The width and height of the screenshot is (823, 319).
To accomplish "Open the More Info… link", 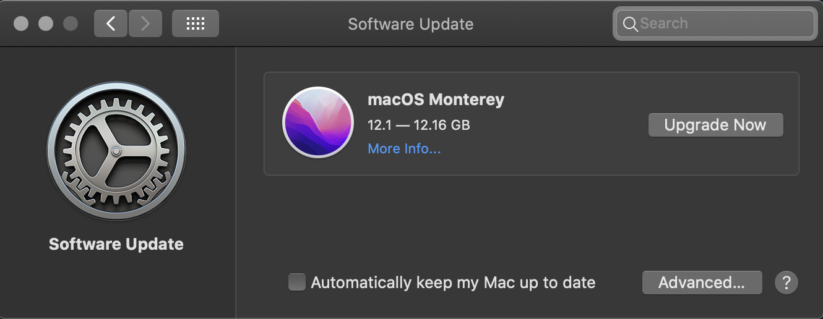I will click(x=404, y=148).
